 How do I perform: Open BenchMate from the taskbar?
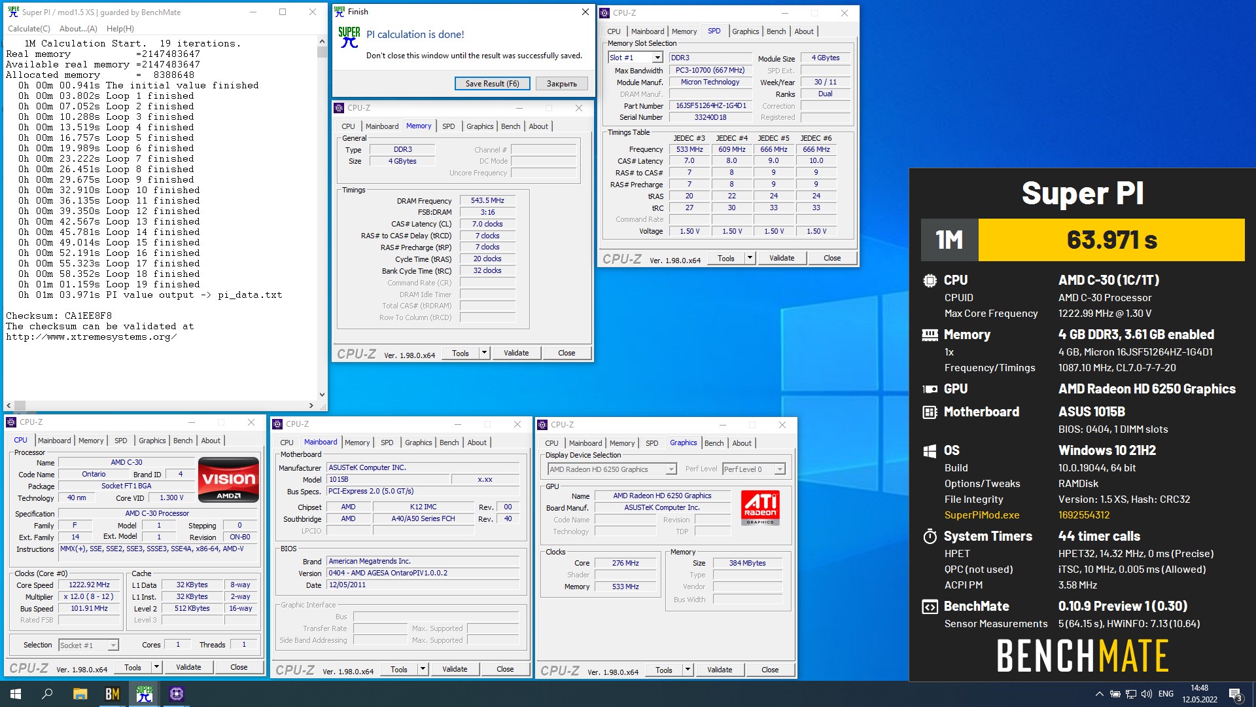click(113, 694)
